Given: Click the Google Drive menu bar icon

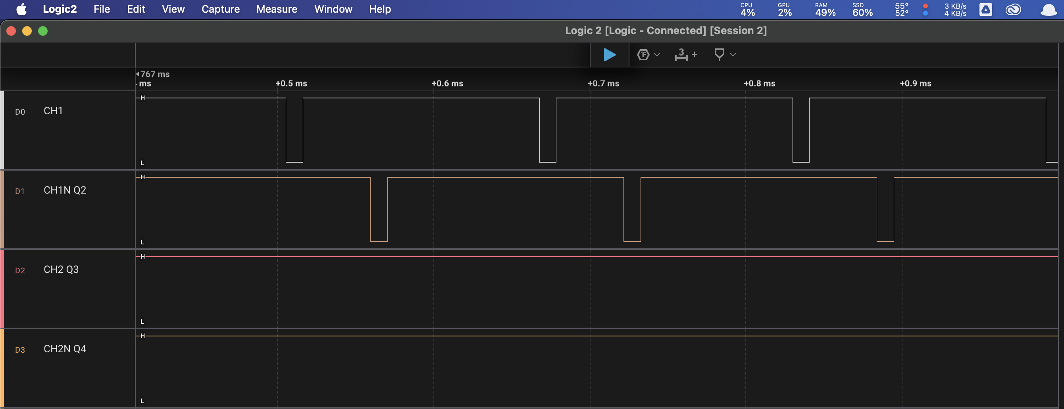Looking at the screenshot, I should click(986, 10).
